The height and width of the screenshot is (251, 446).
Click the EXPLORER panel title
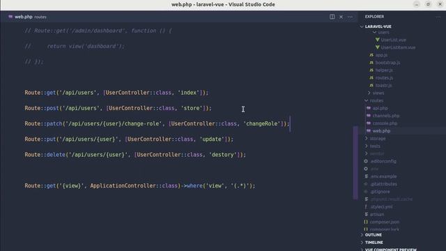374,17
